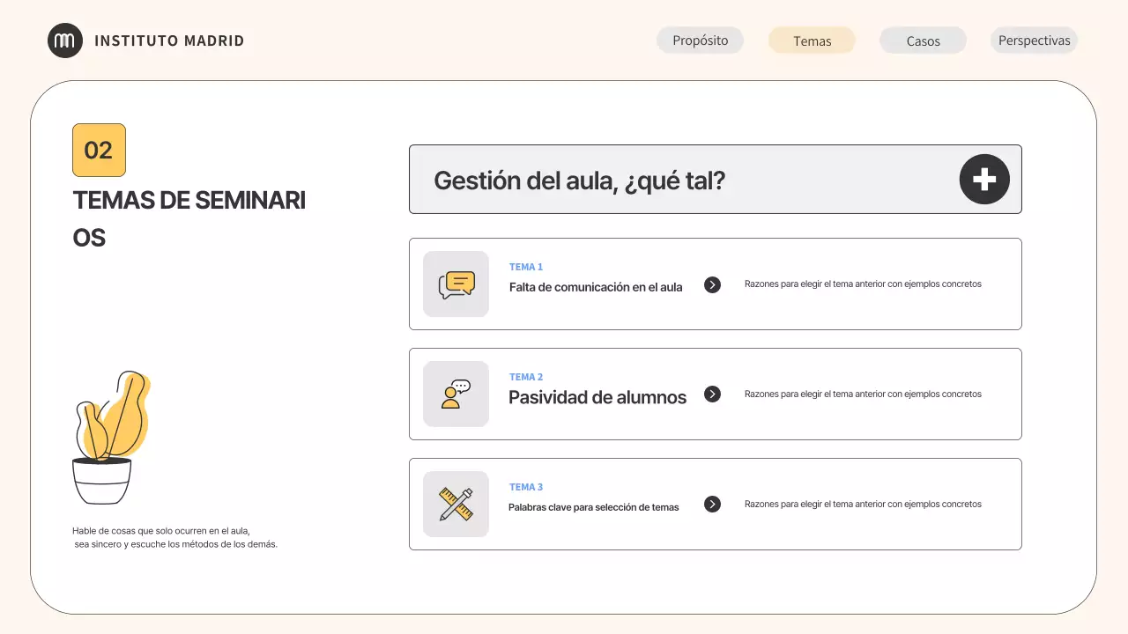Click the 'TEMAS DE SEMINARIOS' heading
This screenshot has height=634, width=1128.
[189, 217]
